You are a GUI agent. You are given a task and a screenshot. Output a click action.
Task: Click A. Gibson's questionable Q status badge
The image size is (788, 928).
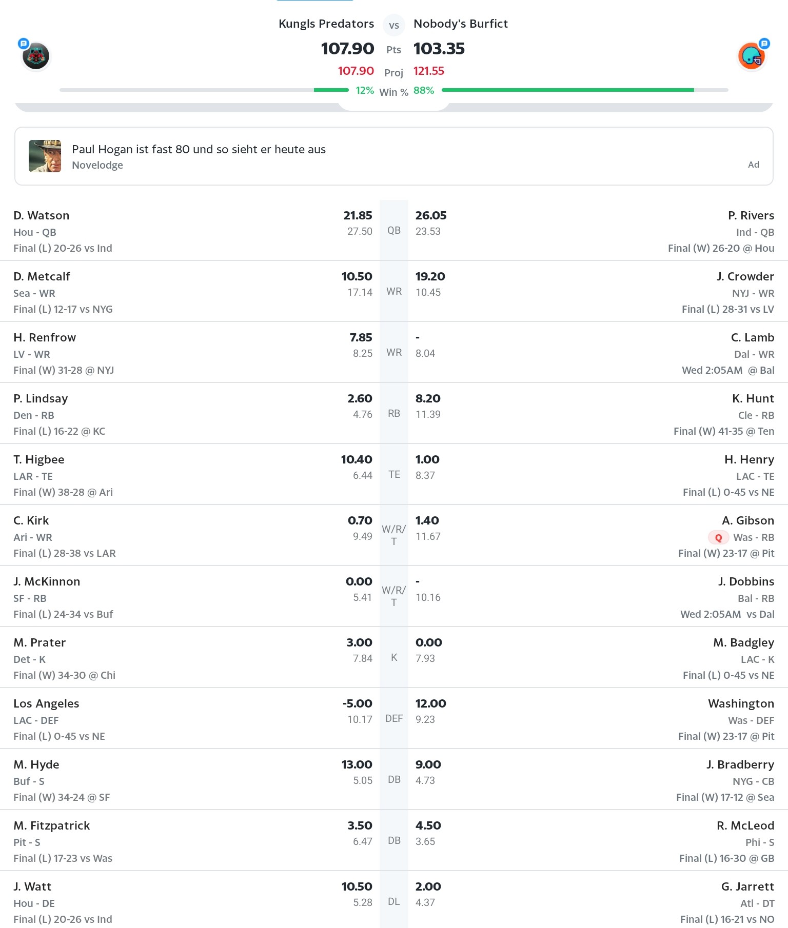(x=718, y=537)
